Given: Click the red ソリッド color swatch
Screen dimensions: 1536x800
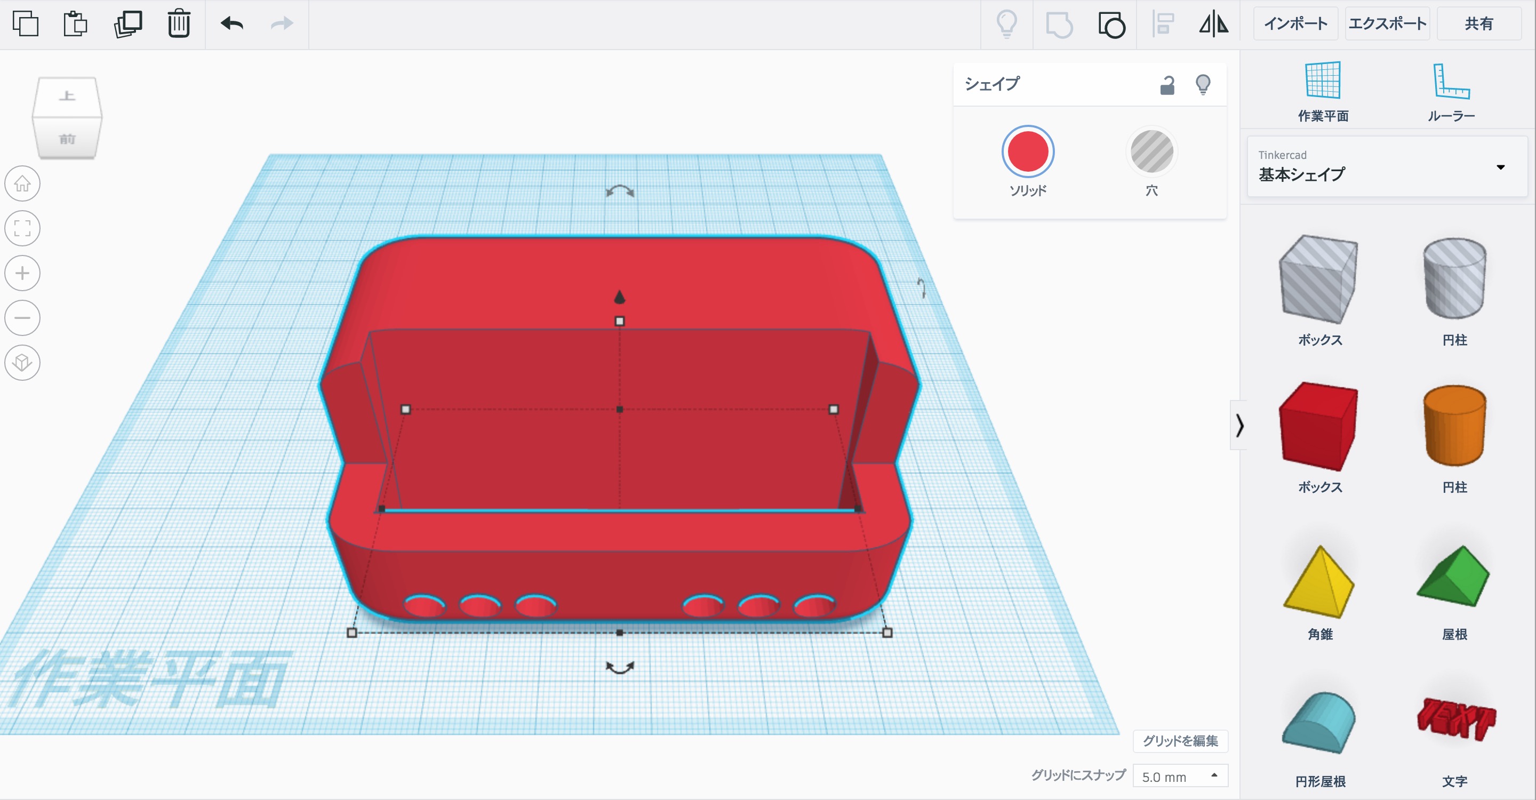Looking at the screenshot, I should pos(1027,151).
